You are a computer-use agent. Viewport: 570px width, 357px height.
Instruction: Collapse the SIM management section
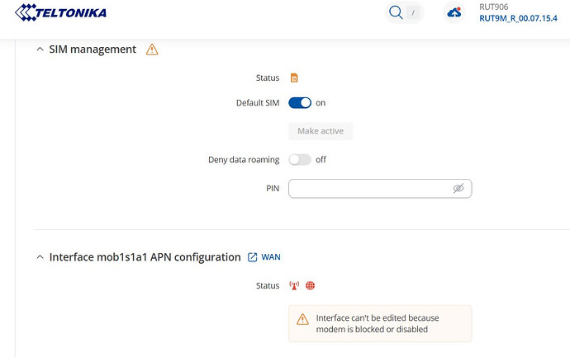coord(40,49)
